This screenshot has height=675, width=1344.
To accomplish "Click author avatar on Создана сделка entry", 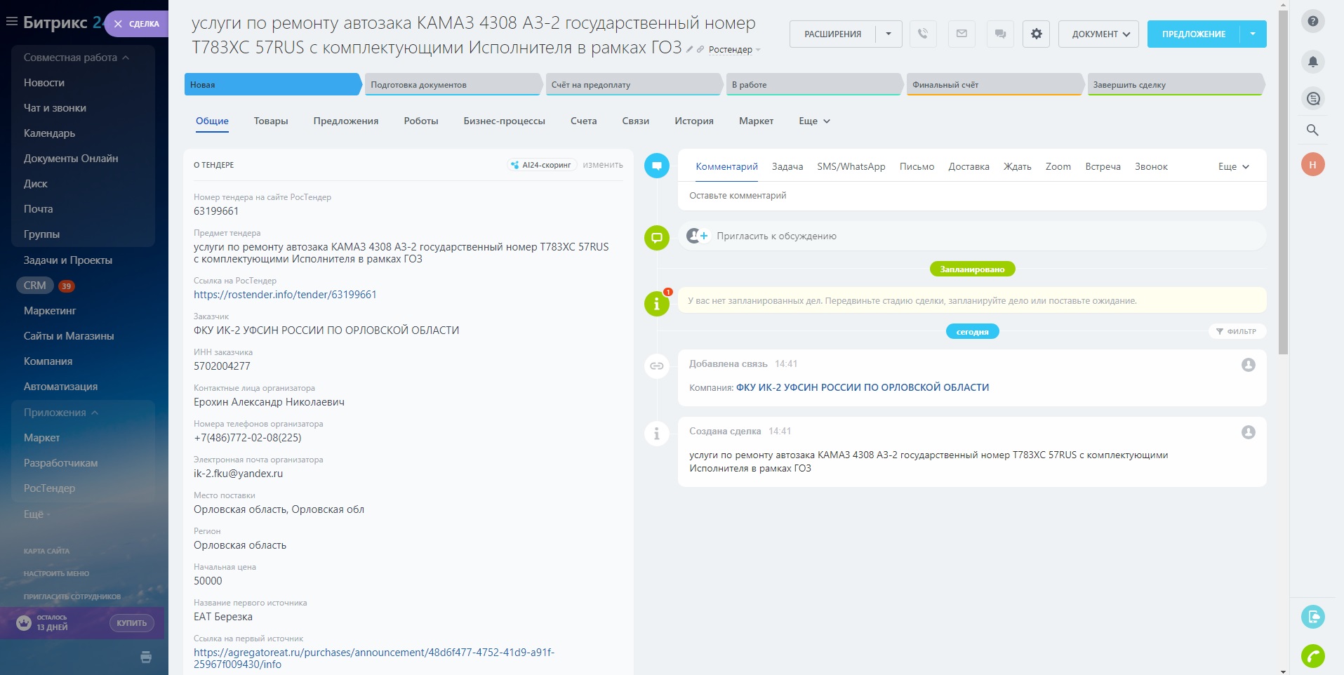I will pyautogui.click(x=1249, y=432).
